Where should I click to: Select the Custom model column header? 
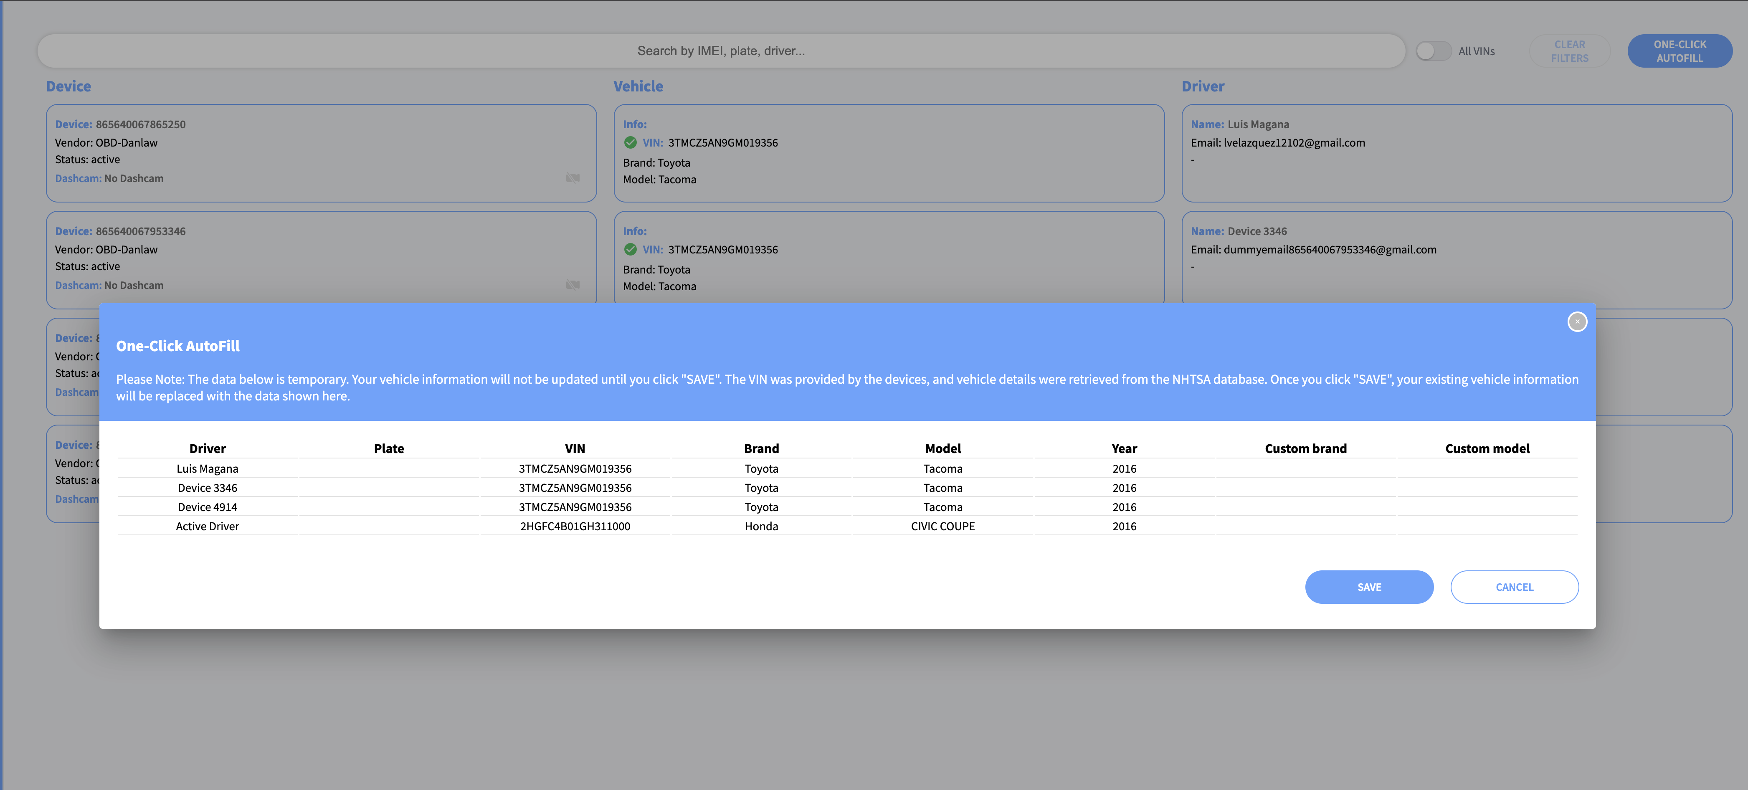pos(1487,448)
